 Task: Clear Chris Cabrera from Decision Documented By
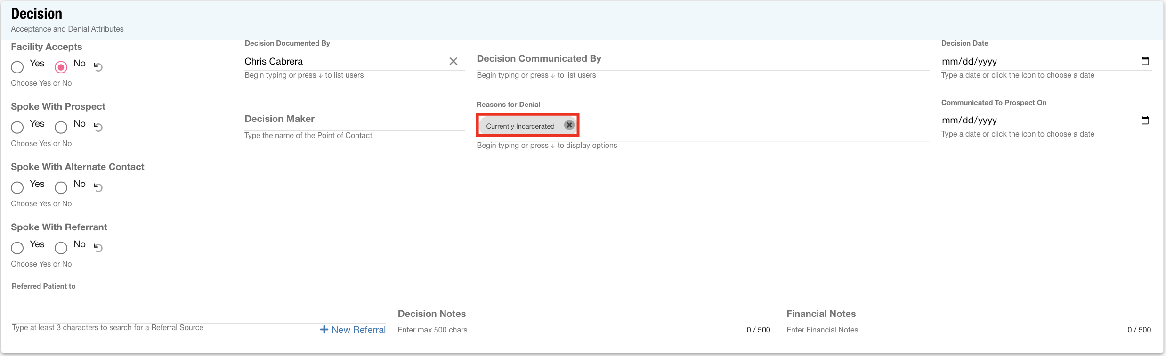[x=453, y=61]
